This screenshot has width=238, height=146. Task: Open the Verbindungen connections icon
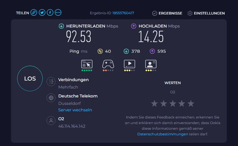(51, 82)
